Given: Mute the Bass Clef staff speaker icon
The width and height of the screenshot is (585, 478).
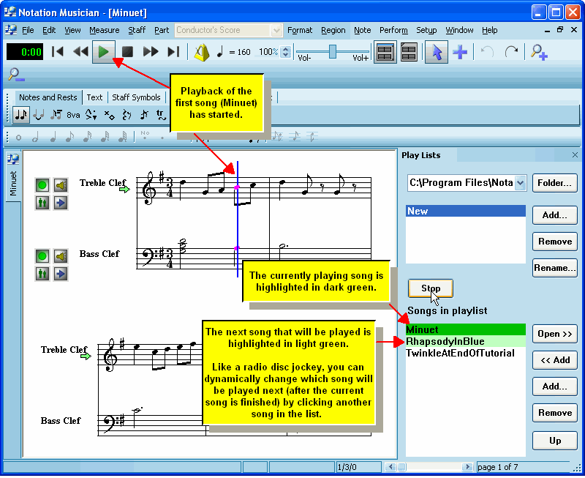Looking at the screenshot, I should 60,256.
